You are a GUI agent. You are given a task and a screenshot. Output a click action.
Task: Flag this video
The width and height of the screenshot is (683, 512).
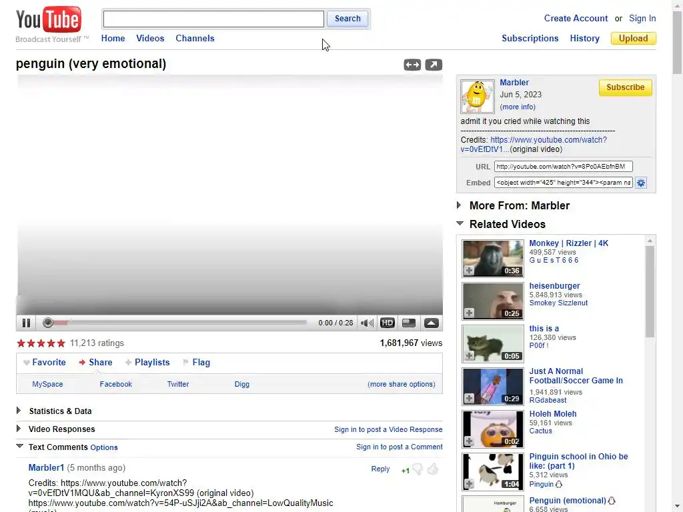click(x=197, y=362)
